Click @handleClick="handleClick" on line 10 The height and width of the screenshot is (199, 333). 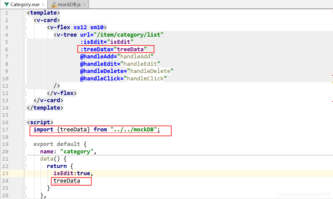(x=124, y=78)
